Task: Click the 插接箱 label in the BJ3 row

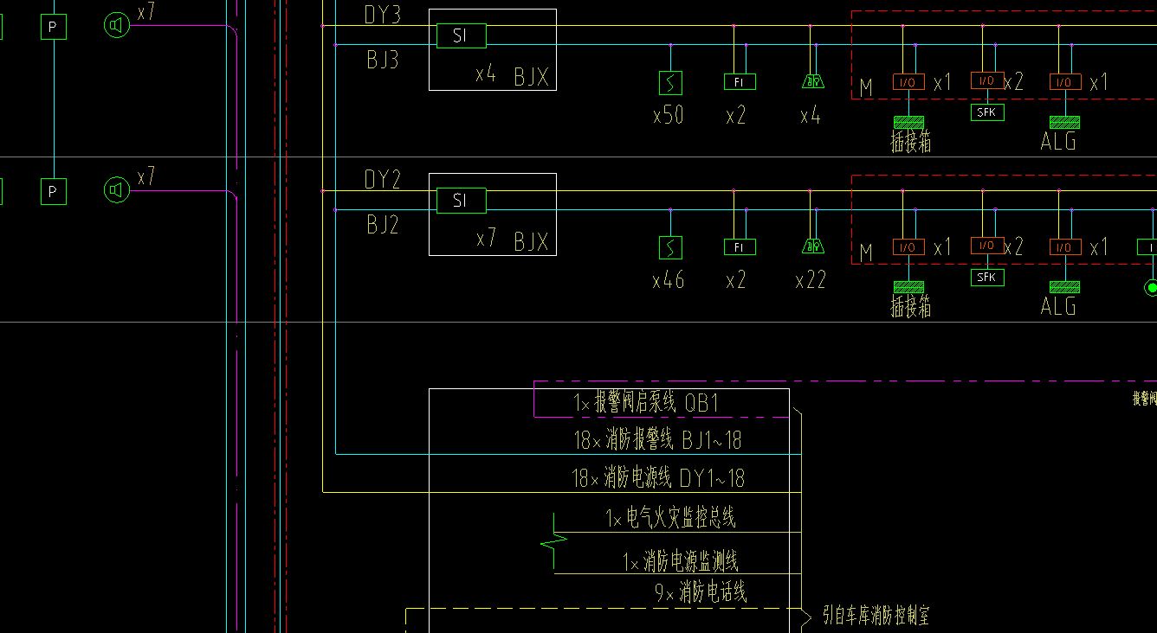Action: click(911, 142)
